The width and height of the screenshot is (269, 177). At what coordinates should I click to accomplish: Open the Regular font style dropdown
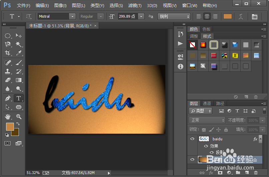click(x=101, y=16)
